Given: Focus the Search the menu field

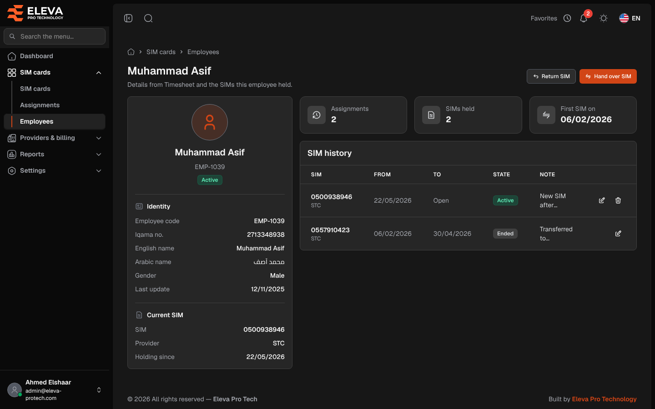Looking at the screenshot, I should pos(55,36).
